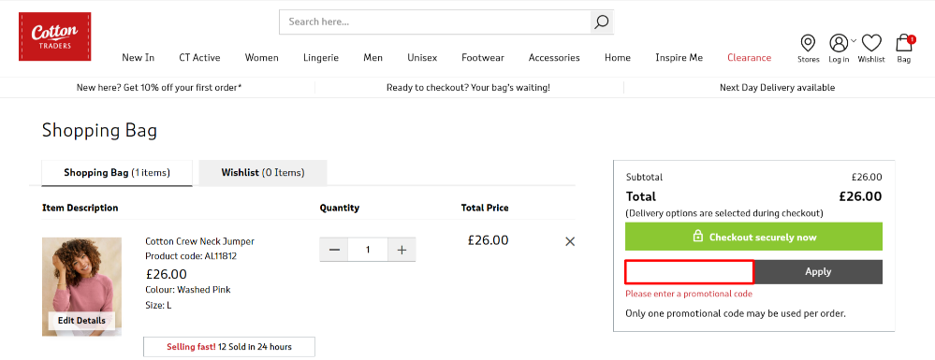Image resolution: width=935 pixels, height=360 pixels.
Task: Switch to the Wishlist (0 Items) tab
Action: (x=263, y=173)
